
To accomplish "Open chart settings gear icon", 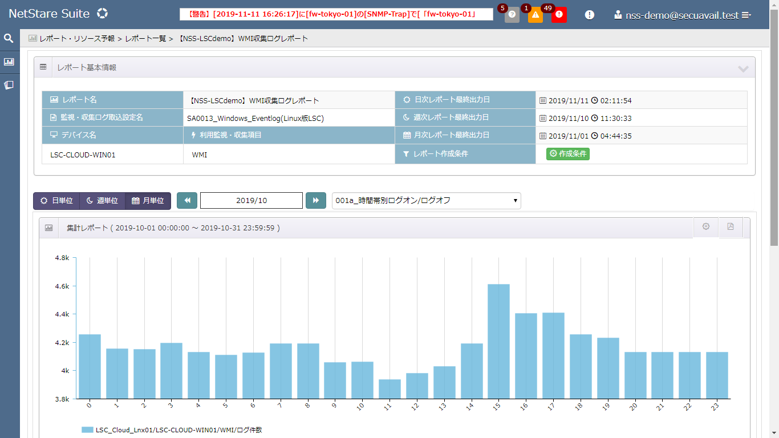I will [706, 227].
